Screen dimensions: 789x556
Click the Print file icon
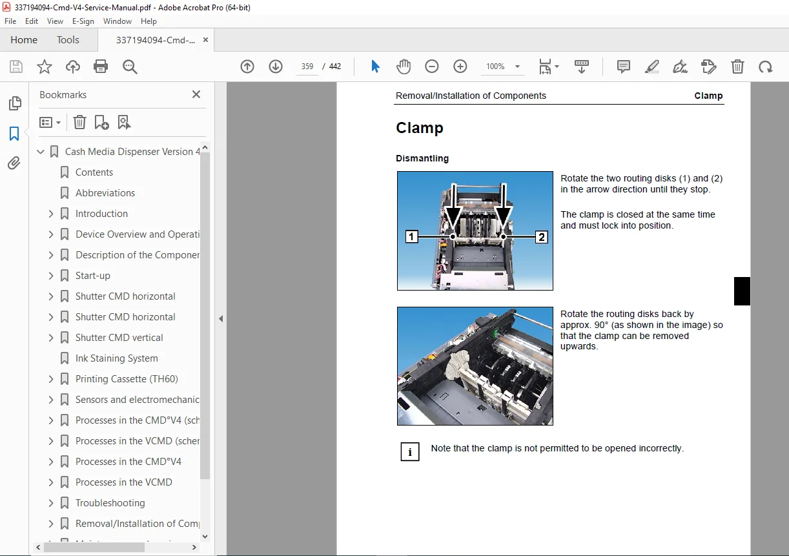coord(101,67)
